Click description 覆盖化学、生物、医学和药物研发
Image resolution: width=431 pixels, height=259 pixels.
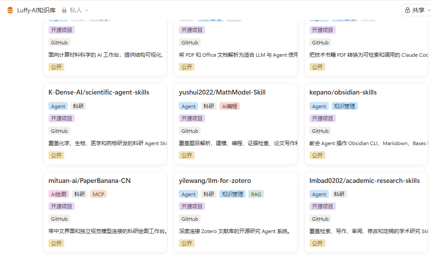pyautogui.click(x=107, y=143)
